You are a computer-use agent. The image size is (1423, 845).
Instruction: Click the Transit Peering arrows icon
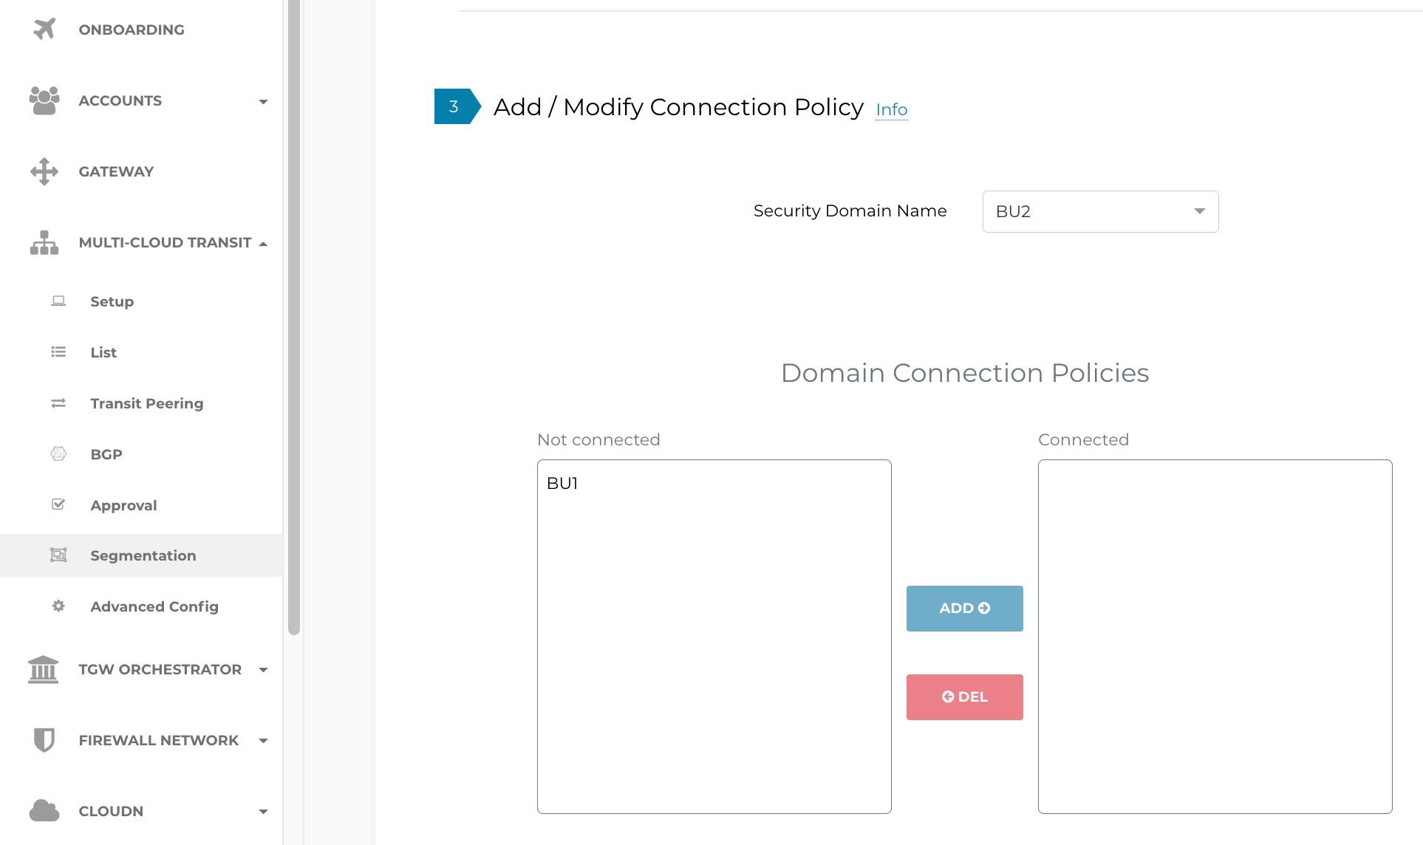pos(58,403)
